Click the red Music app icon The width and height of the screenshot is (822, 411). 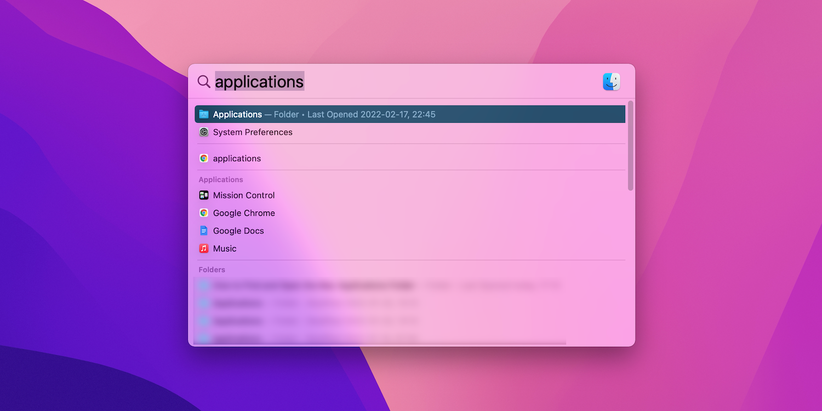204,249
